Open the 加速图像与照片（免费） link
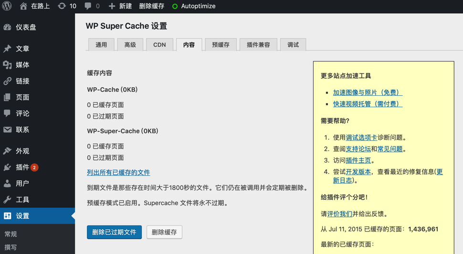Screen dimensions: 463x254 (368, 92)
